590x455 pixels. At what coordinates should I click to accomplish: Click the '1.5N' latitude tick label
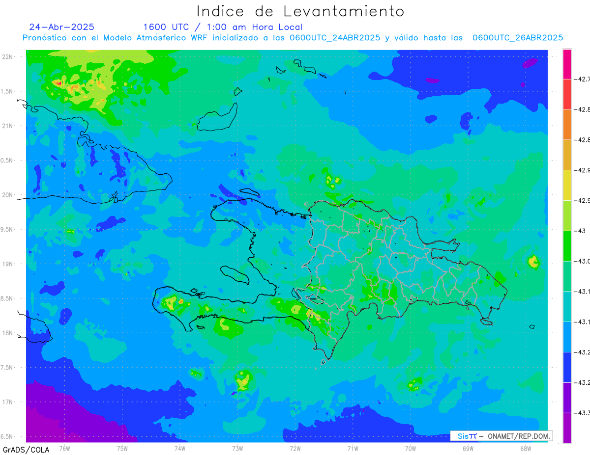point(7,91)
